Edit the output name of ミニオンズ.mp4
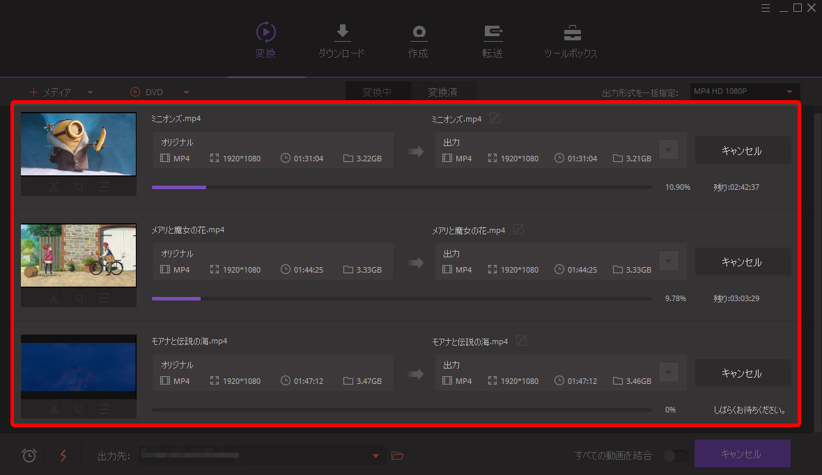Screen dimensions: 822x475 click(x=495, y=119)
